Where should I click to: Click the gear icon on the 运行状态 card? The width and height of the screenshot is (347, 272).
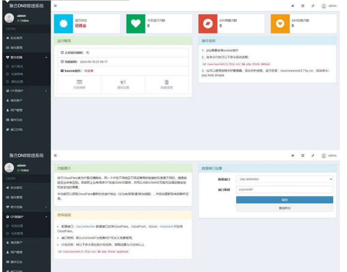(x=63, y=23)
